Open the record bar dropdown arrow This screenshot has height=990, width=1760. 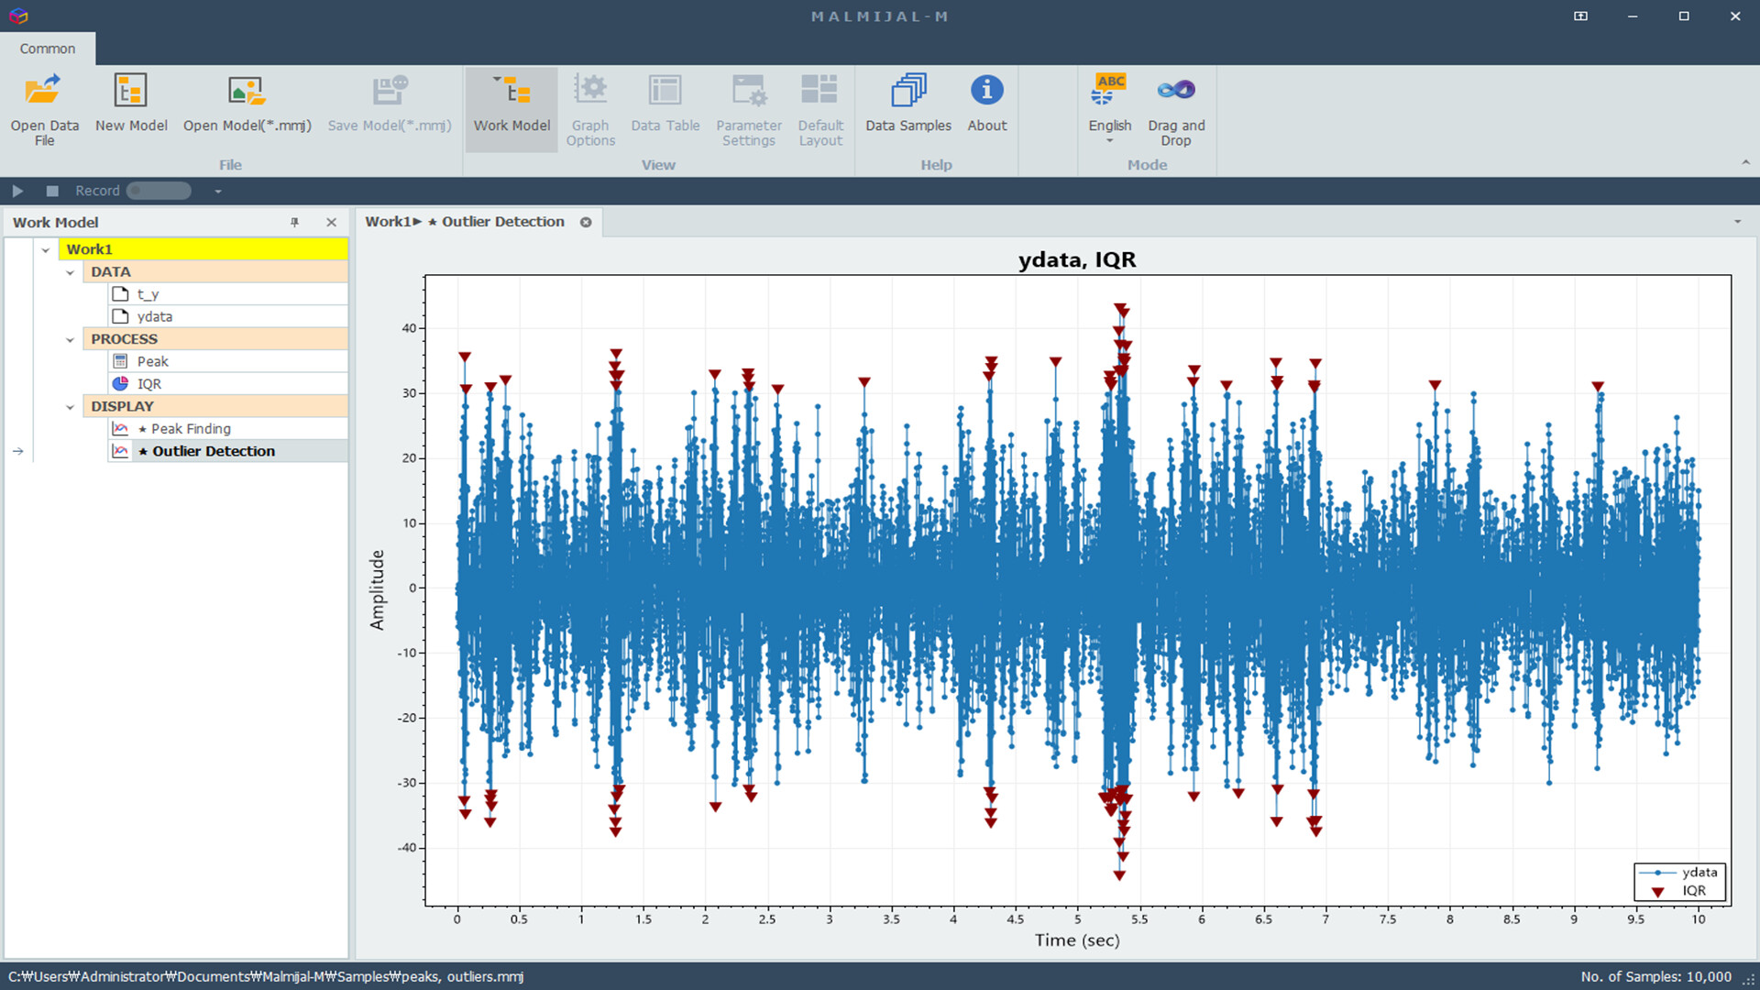(x=218, y=192)
